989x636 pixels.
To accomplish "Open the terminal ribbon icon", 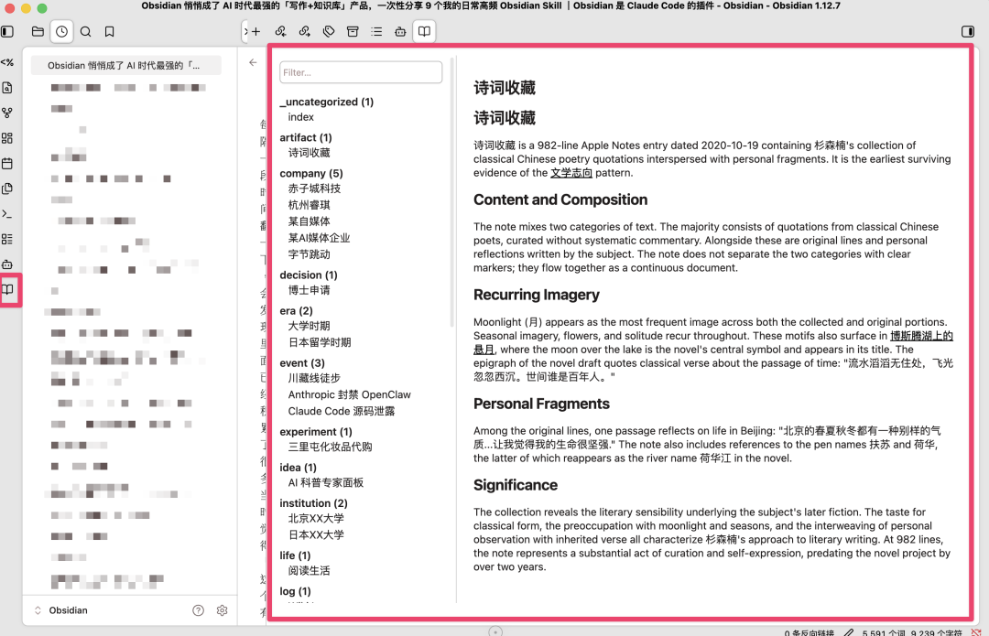I will 7,214.
